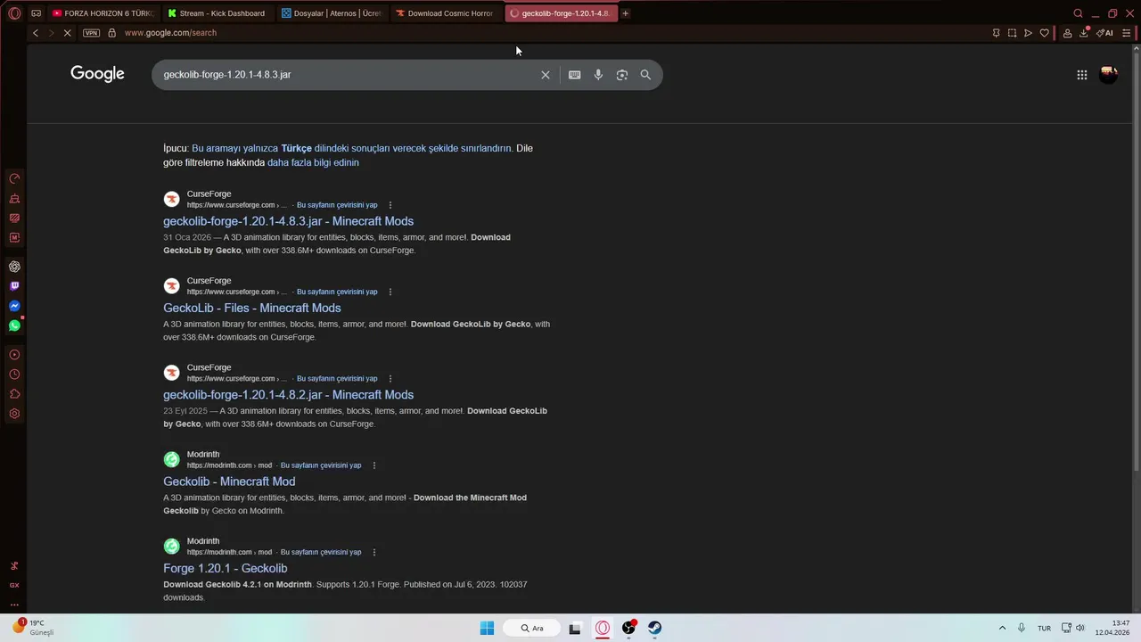Open GX Control in the sidebar

coord(14,178)
